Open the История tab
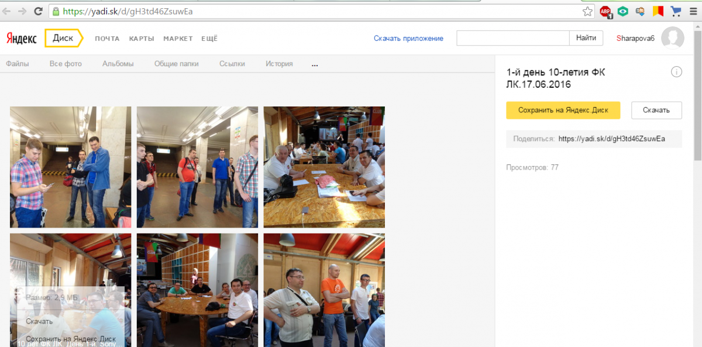Screen dimensions: 702x347 pyautogui.click(x=279, y=64)
